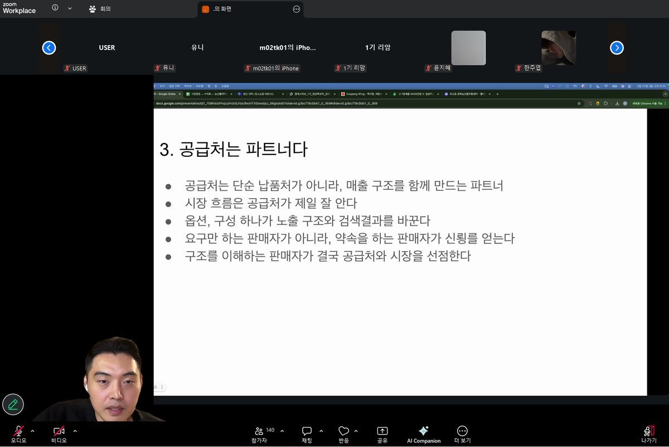Turn on the 비디오 camera
This screenshot has height=447, width=669.
coord(58,431)
